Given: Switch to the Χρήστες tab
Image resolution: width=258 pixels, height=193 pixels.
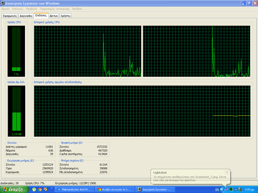Looking at the screenshot, I should point(66,16).
